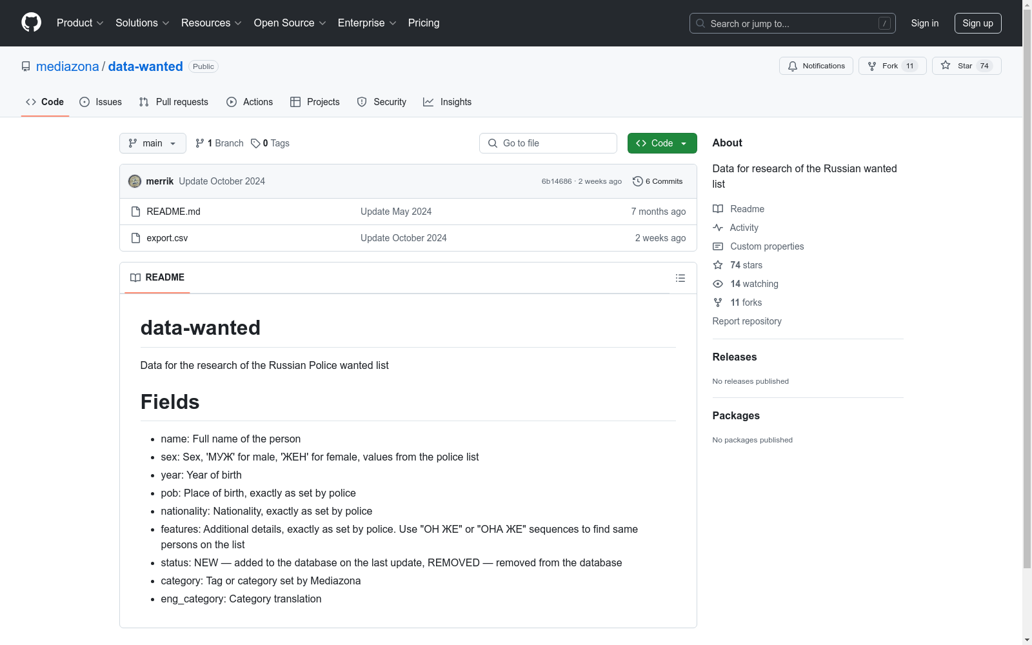Image resolution: width=1032 pixels, height=645 pixels.
Task: Click the repository icon beside mediazona
Action: 26,66
